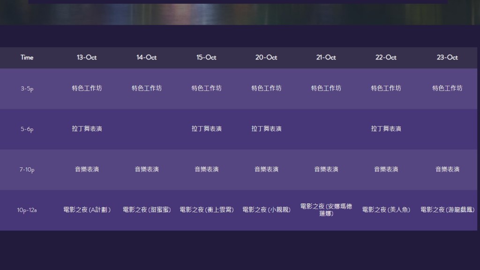480x270 pixels.
Task: Click the 5-6p time slot label
Action: click(27, 129)
